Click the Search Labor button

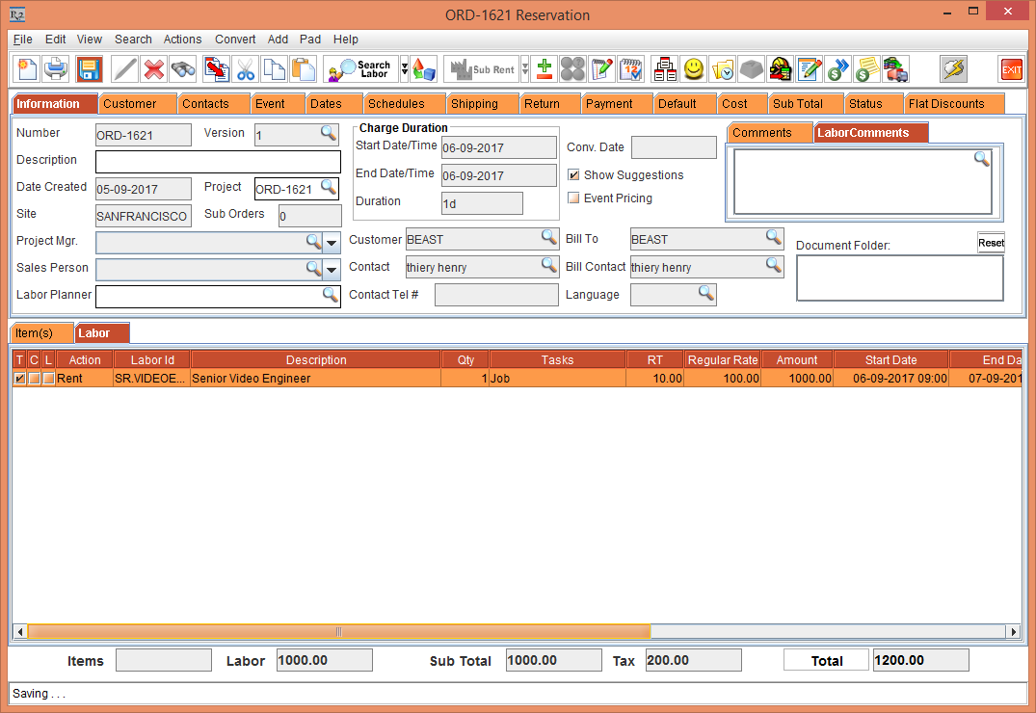361,69
